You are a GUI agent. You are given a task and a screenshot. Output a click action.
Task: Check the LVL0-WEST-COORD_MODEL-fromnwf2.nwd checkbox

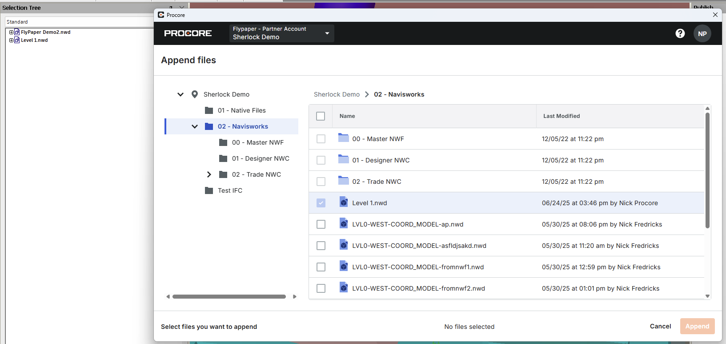coord(321,288)
